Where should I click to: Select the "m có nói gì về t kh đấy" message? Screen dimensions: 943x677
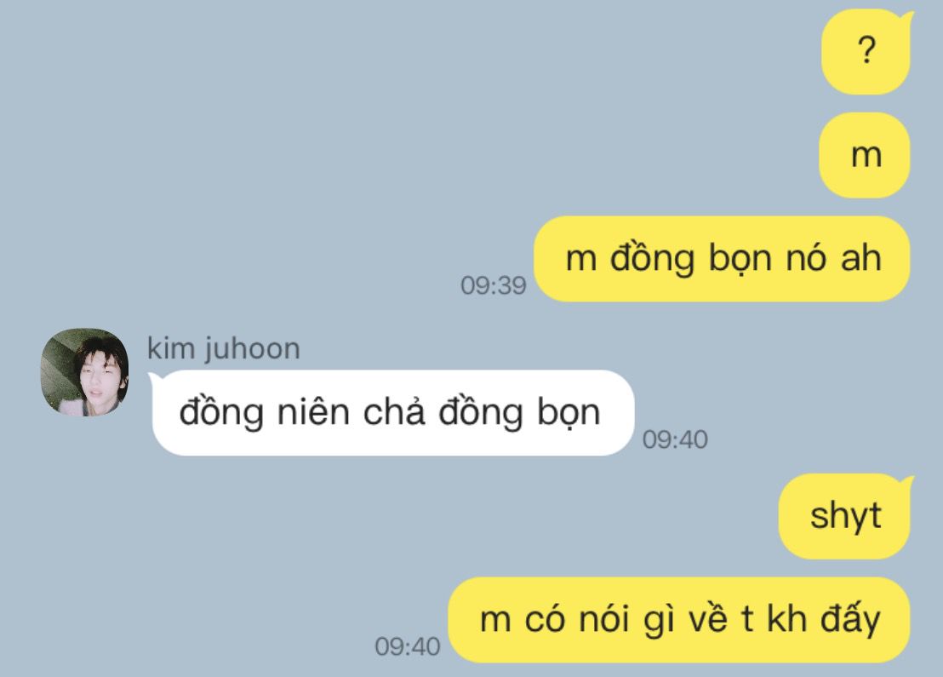pyautogui.click(x=679, y=620)
